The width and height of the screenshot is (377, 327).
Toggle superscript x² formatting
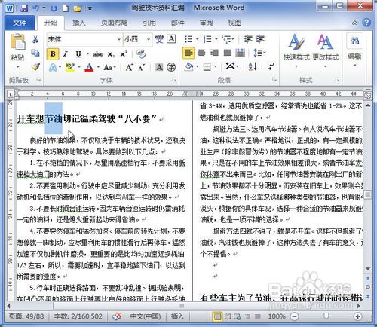[124, 54]
